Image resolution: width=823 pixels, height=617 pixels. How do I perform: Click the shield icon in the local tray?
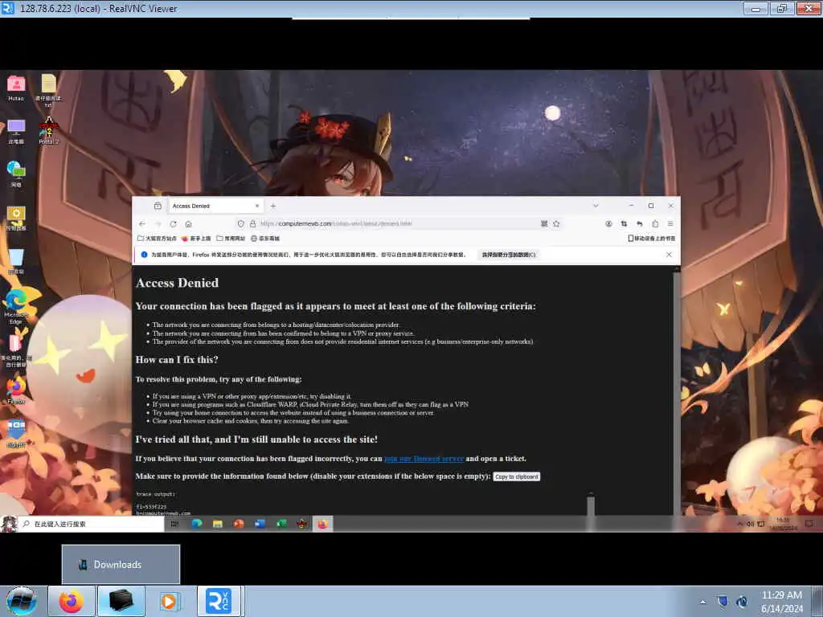point(723,602)
